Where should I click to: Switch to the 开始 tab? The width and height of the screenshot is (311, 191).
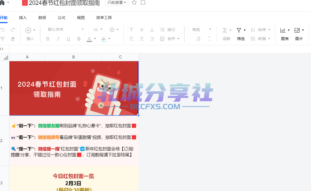pos(4,18)
